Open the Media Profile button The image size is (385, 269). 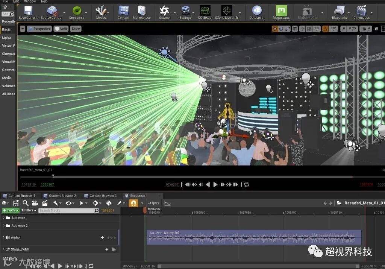[x=307, y=12]
